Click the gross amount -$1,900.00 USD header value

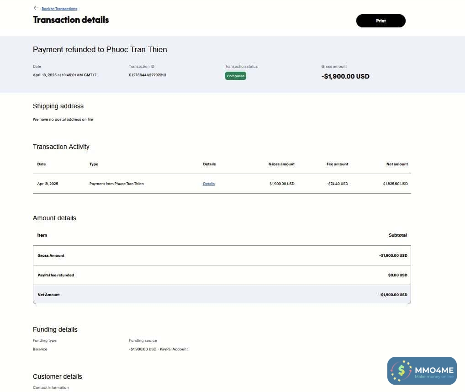[345, 76]
